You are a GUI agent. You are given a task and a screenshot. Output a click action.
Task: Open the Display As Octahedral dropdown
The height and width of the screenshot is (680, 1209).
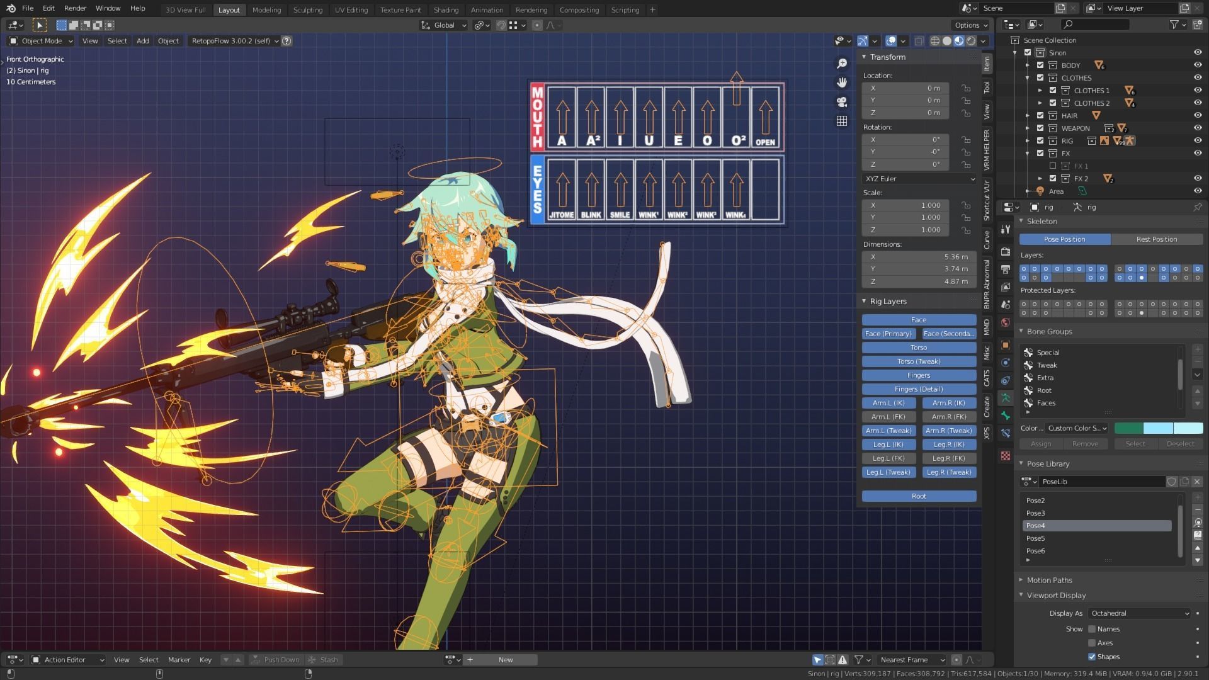point(1140,613)
